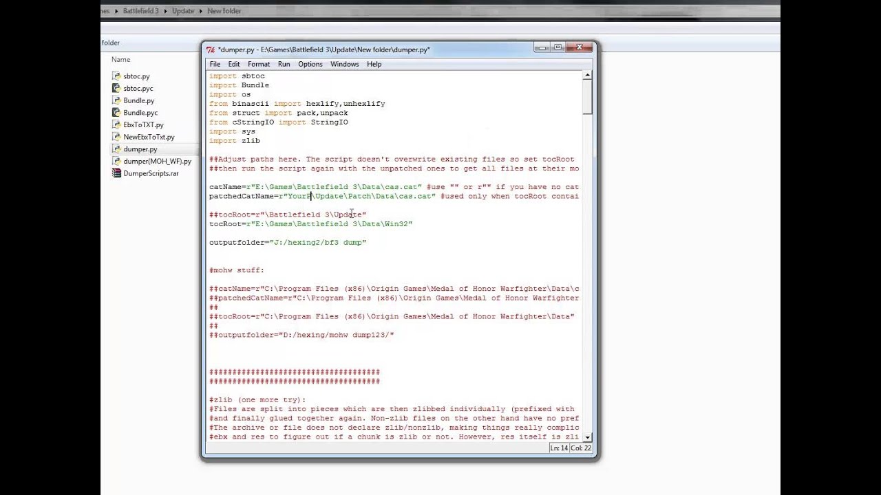Click the NewEbxToTxt.py file icon
The width and height of the screenshot is (881, 495).
click(x=116, y=137)
